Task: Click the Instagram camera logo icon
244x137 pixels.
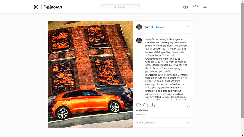Action: (36, 7)
